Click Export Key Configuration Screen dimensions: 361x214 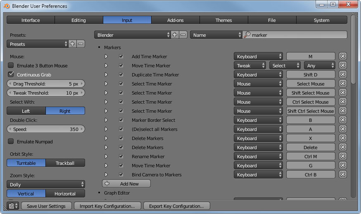click(177, 206)
